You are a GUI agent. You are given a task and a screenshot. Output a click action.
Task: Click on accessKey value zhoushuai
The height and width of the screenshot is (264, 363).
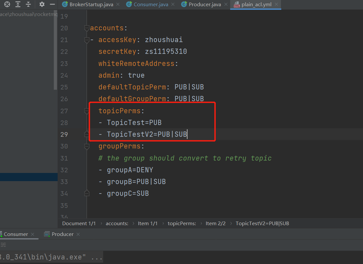coord(164,40)
